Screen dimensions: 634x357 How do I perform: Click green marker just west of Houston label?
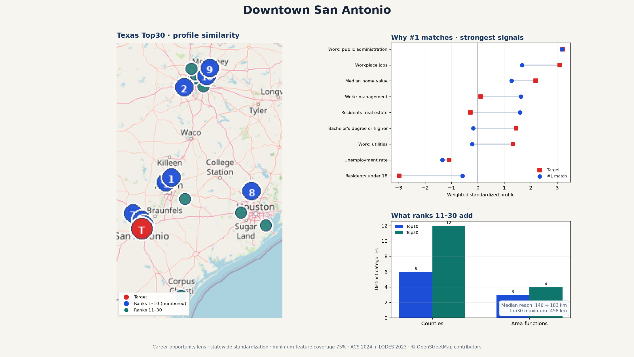pyautogui.click(x=241, y=213)
